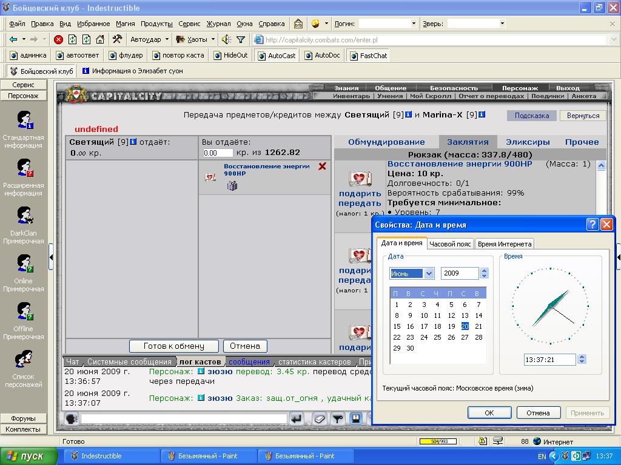
Task: Click the brb house icon
Action: [298, 24]
